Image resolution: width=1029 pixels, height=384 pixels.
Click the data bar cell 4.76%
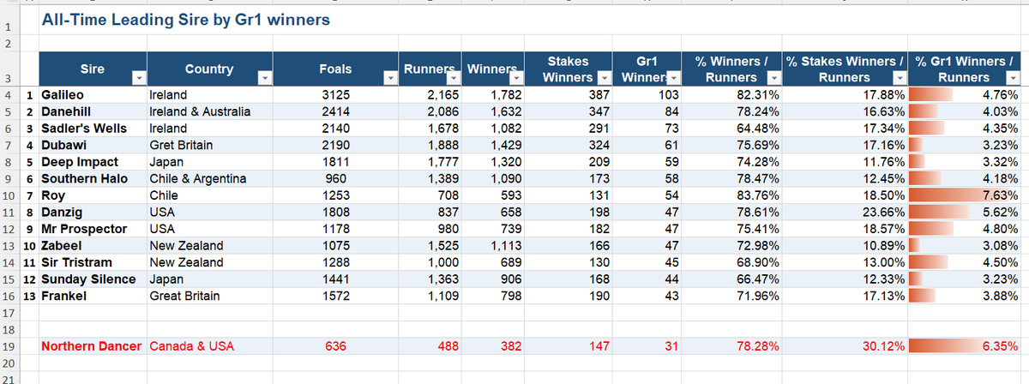965,95
